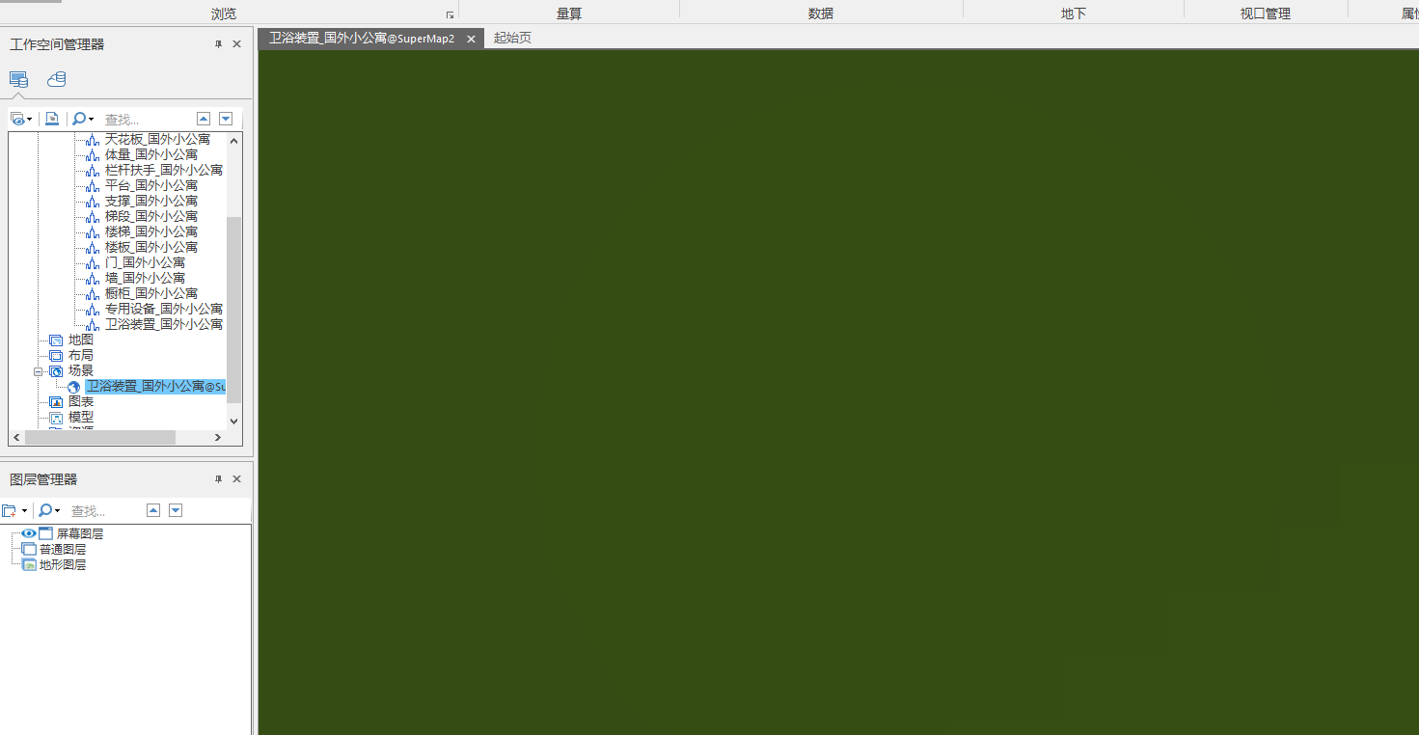Click workspace tree horizontal scrollbar left arrow
The height and width of the screenshot is (735, 1419).
click(x=16, y=437)
